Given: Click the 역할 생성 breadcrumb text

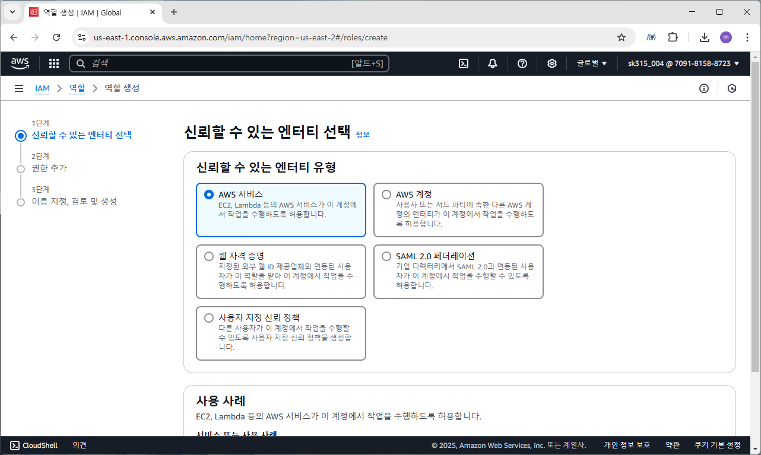Looking at the screenshot, I should pos(122,88).
